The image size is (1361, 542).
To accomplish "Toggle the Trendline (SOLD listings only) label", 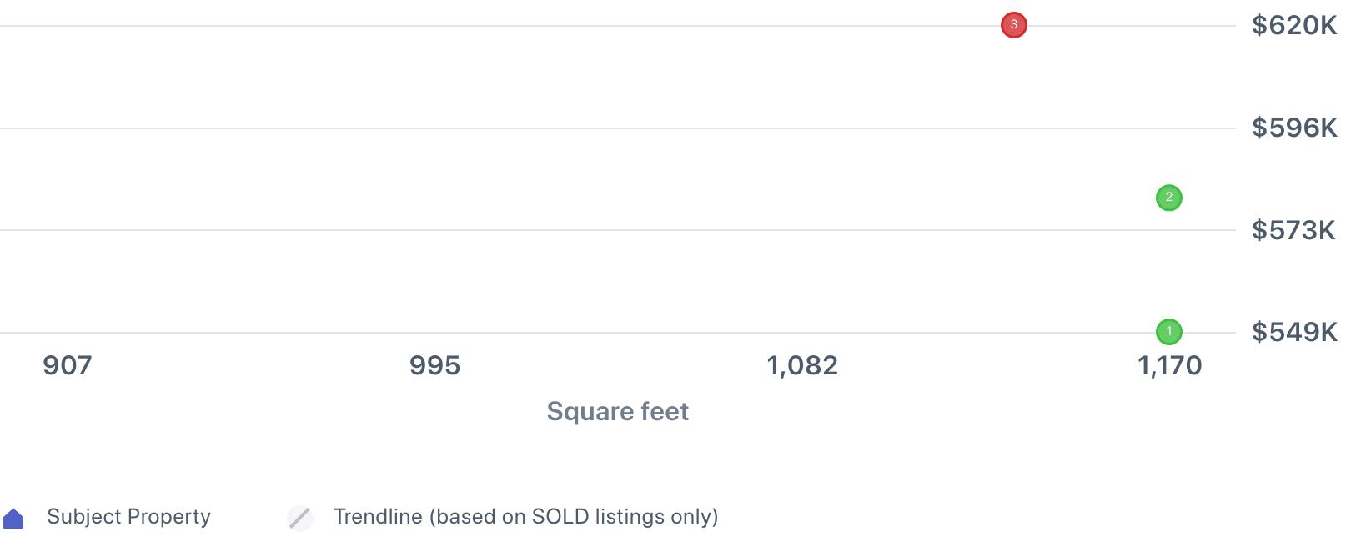I will 525,517.
